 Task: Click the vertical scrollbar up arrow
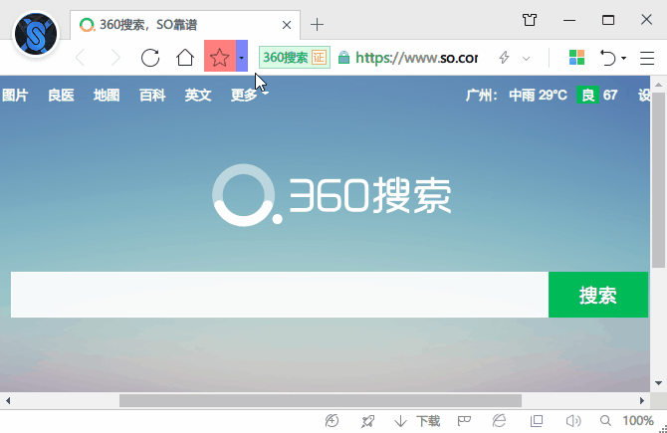tap(658, 85)
